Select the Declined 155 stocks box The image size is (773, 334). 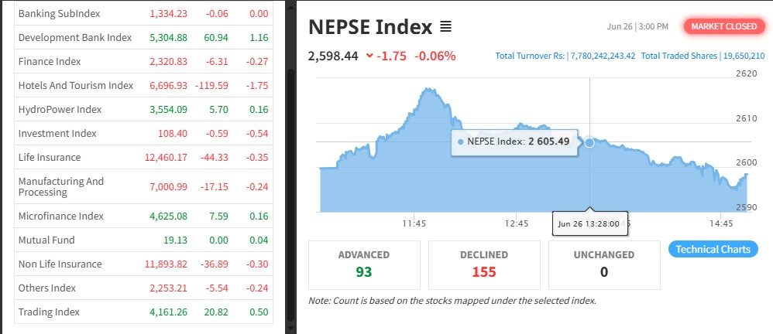tap(484, 264)
